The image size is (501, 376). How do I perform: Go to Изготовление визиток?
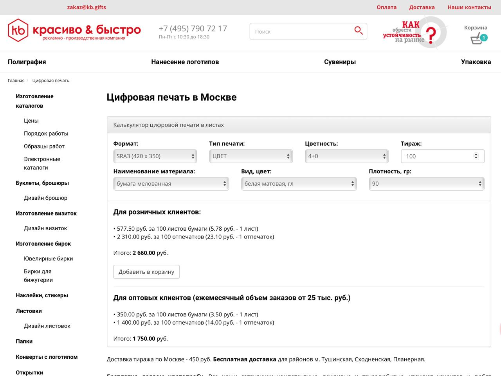pos(46,213)
